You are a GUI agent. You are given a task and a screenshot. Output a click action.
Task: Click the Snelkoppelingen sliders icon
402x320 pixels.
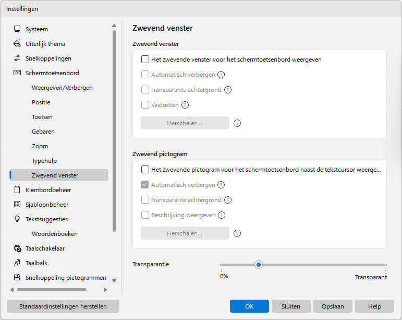coord(17,58)
